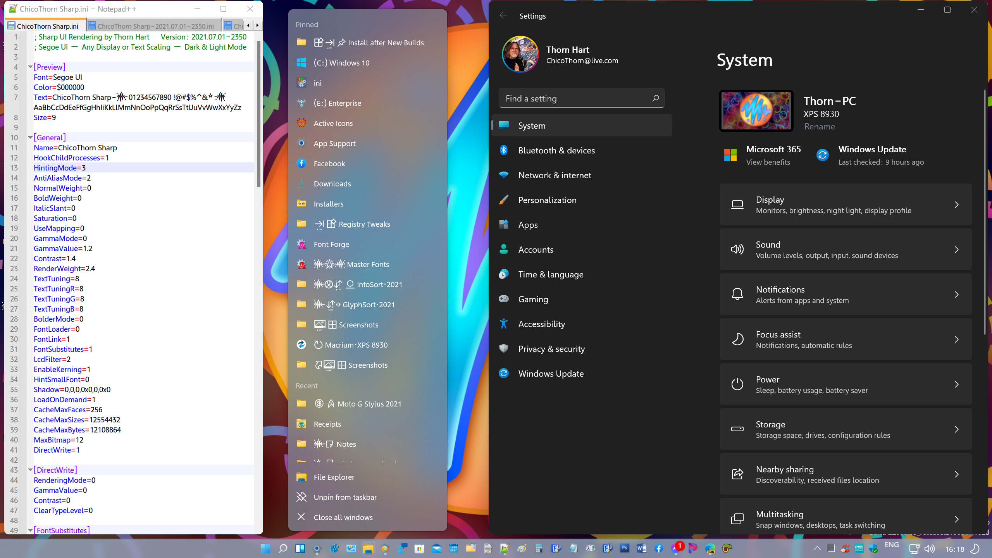The width and height of the screenshot is (992, 558).
Task: Launch Microsoft Word from the taskbar
Action: 641,548
